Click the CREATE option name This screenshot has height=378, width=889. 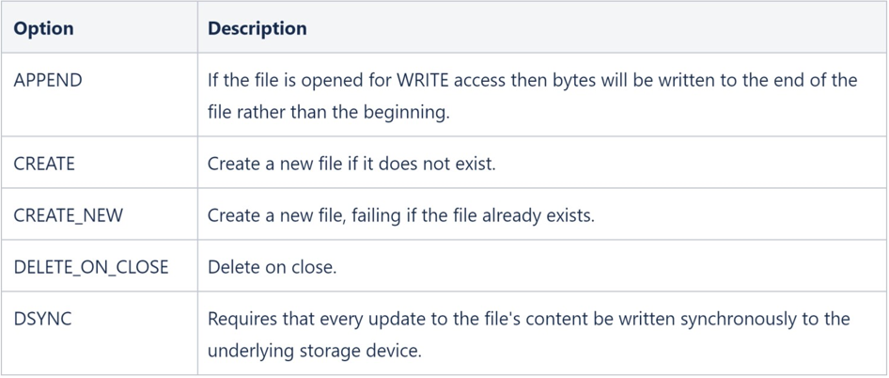point(44,164)
